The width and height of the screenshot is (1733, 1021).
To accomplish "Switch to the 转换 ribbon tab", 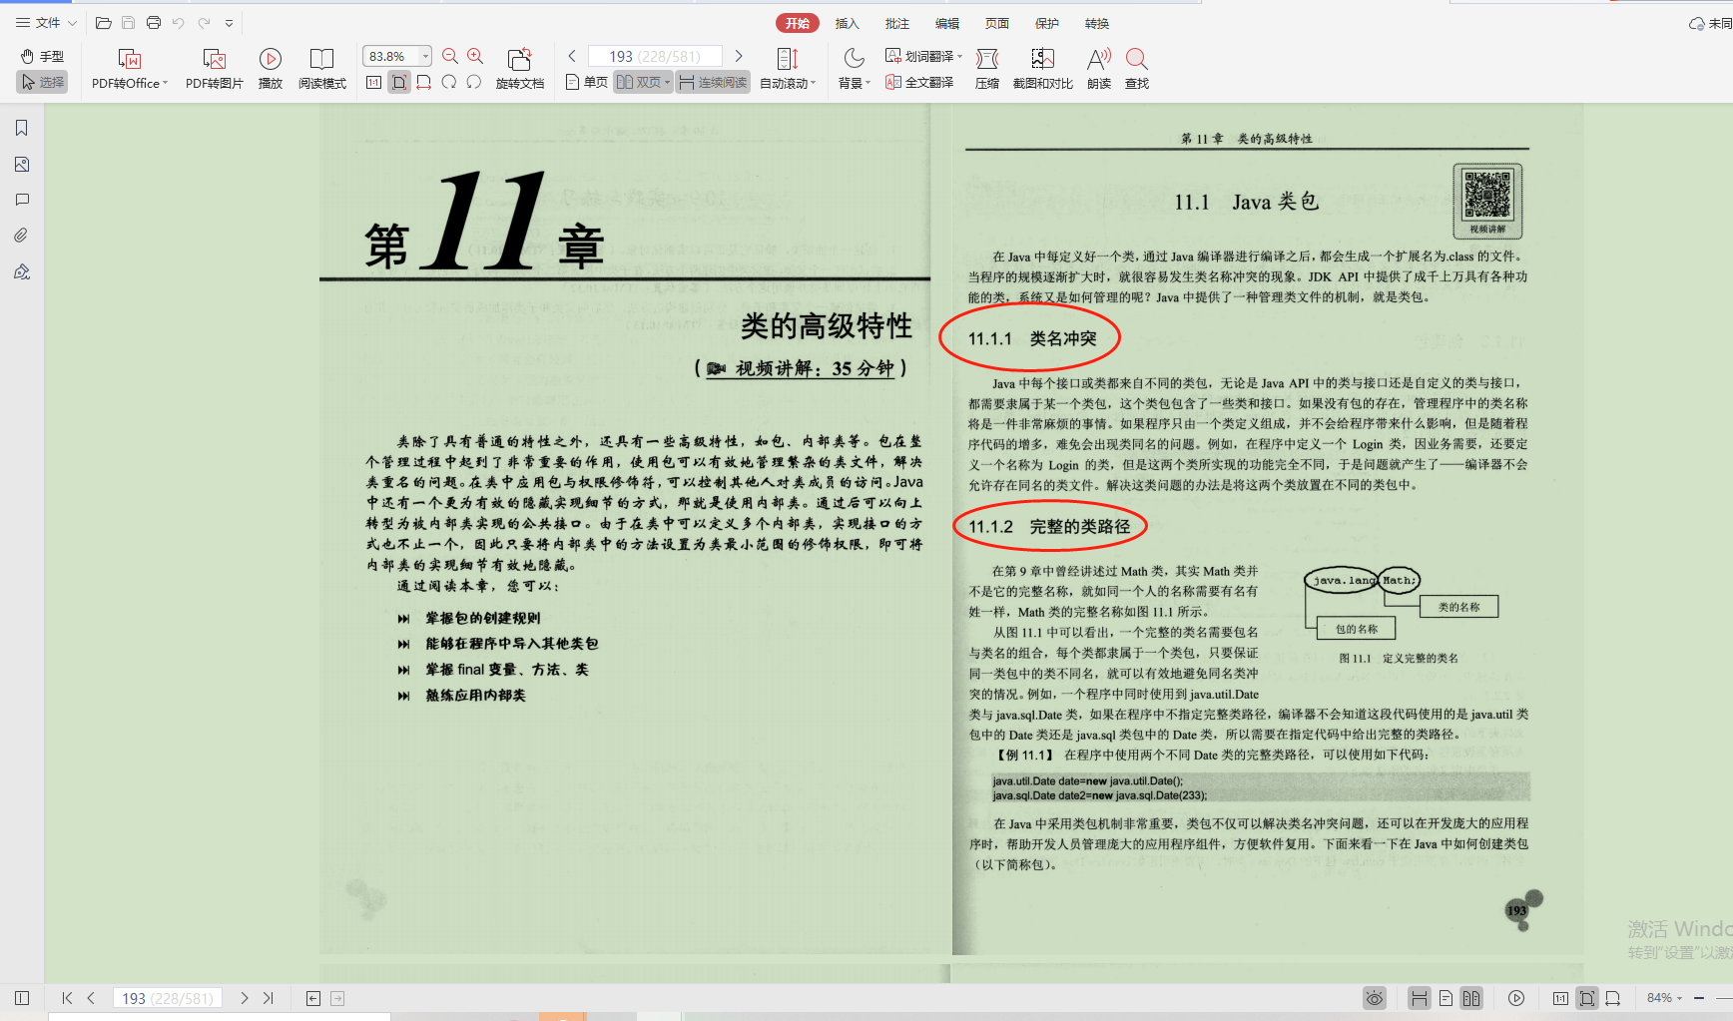I will point(1096,23).
